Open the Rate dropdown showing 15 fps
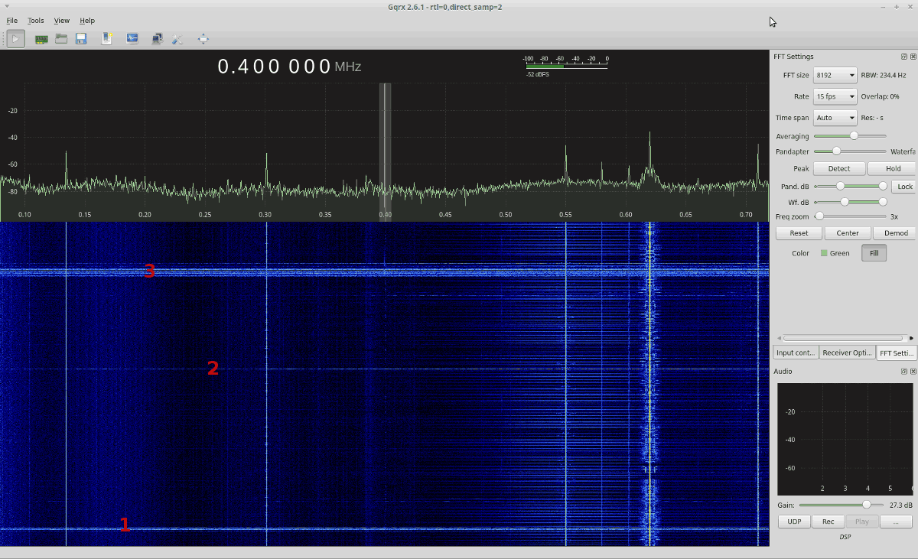The width and height of the screenshot is (918, 559). pos(835,97)
